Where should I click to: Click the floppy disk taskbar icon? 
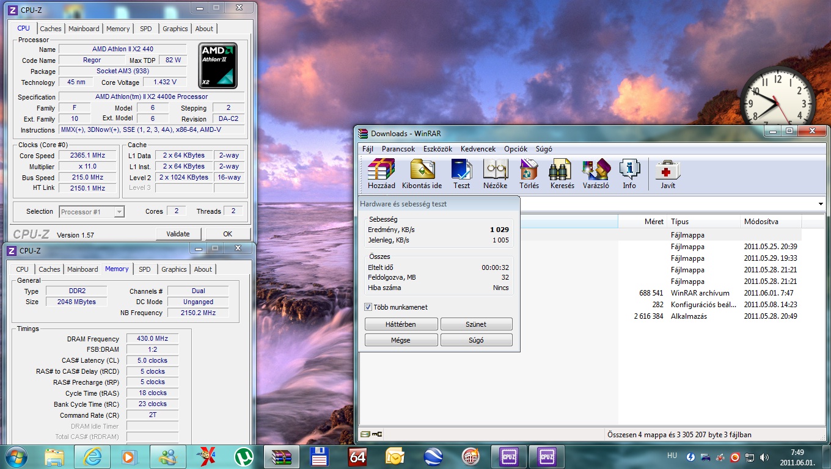click(320, 457)
